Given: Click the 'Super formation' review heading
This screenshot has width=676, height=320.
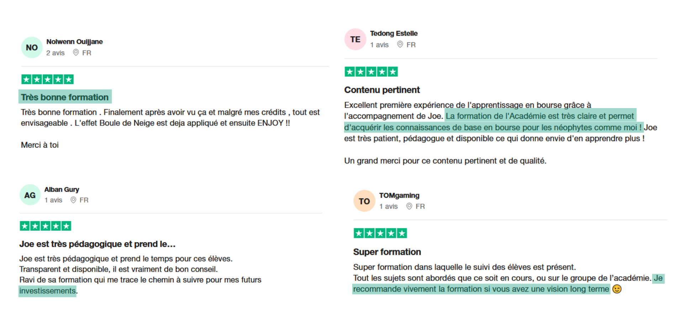Looking at the screenshot, I should pos(387,252).
